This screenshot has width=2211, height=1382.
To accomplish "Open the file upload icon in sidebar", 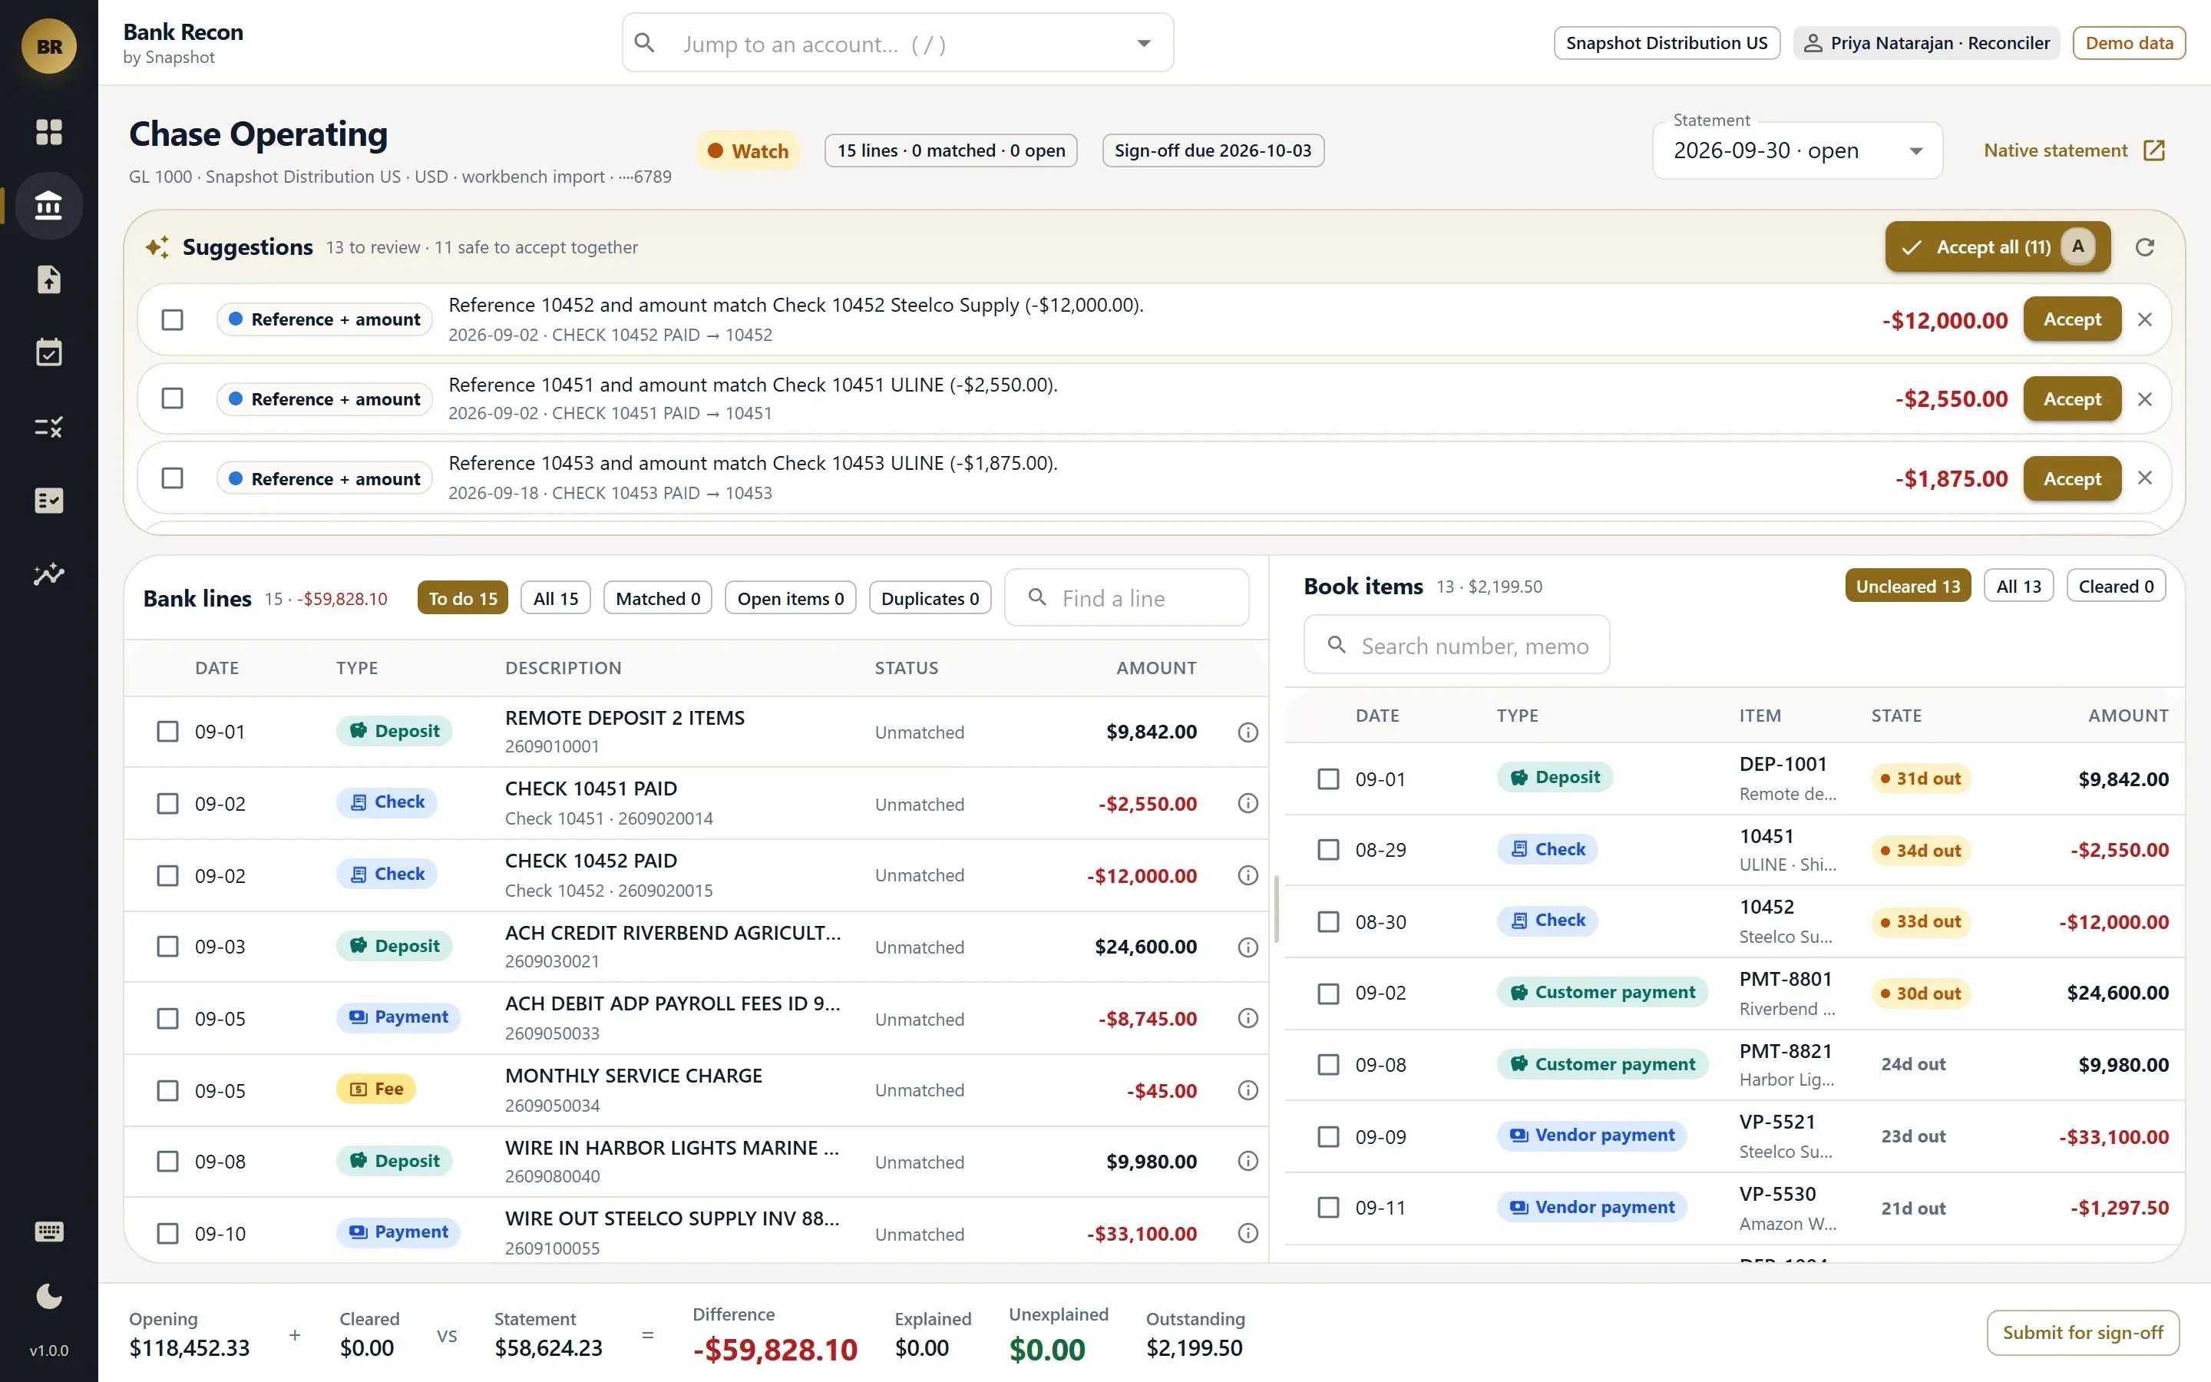I will 48,279.
